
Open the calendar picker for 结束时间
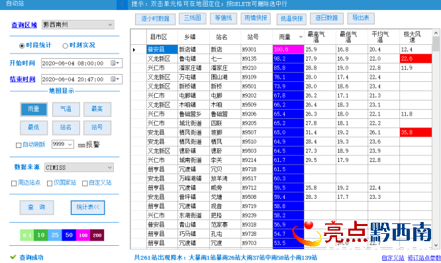(115, 79)
